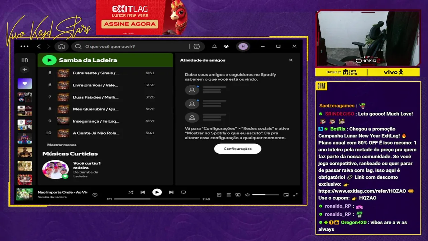Click 'ASSINE AGORA' on ExitLag banner
This screenshot has height=241, width=428.
130,24
